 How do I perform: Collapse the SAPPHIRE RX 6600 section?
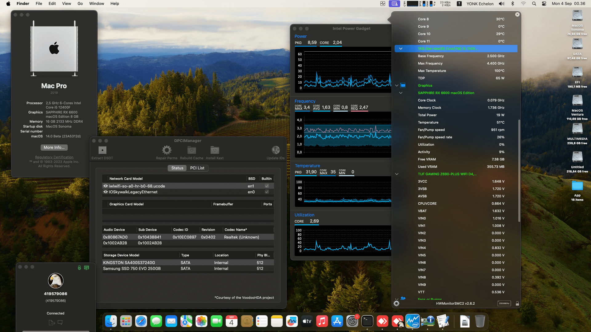(x=400, y=93)
